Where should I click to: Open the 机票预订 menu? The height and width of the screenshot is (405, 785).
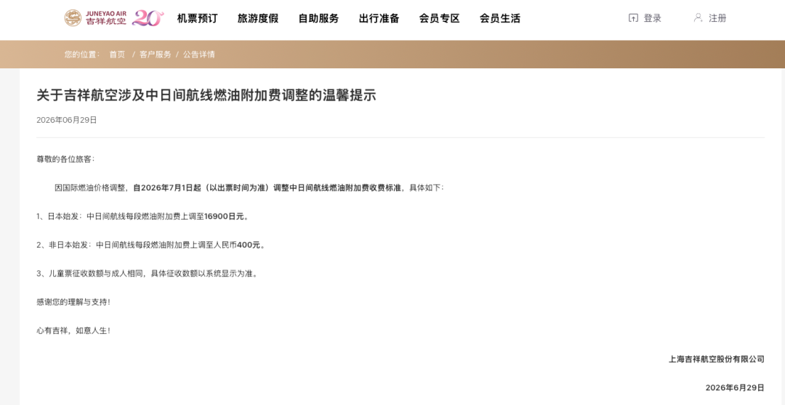coord(197,18)
